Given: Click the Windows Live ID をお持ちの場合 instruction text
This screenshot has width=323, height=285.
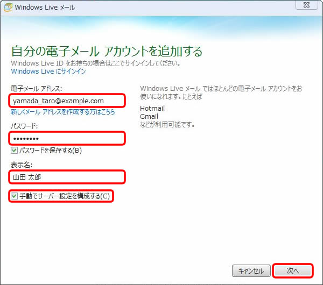Looking at the screenshot, I should 95,63.
